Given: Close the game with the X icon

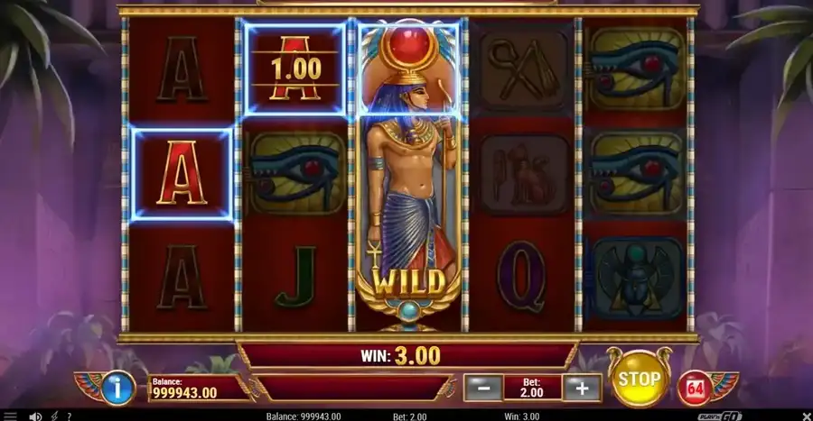Looking at the screenshot, I should tap(807, 416).
